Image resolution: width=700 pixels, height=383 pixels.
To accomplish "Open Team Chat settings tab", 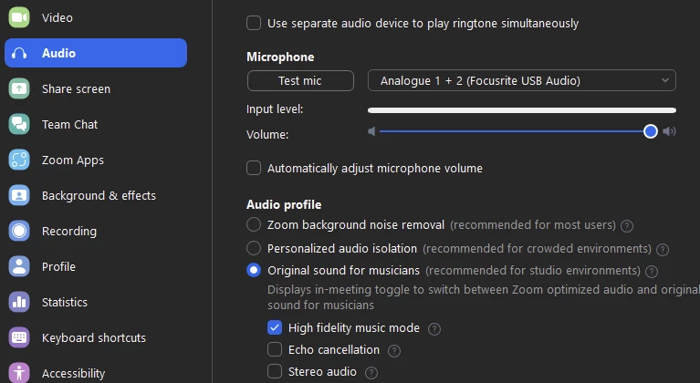I will pos(96,124).
